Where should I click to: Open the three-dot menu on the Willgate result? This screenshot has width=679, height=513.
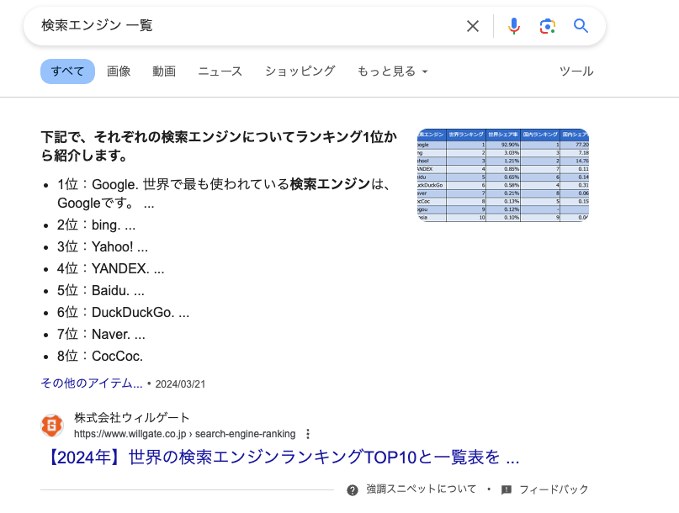click(309, 434)
